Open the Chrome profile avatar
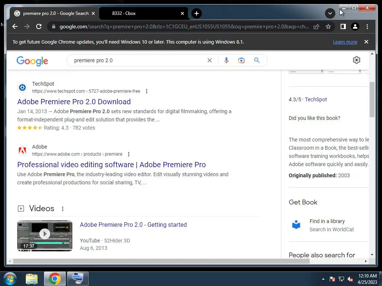 tap(355, 26)
